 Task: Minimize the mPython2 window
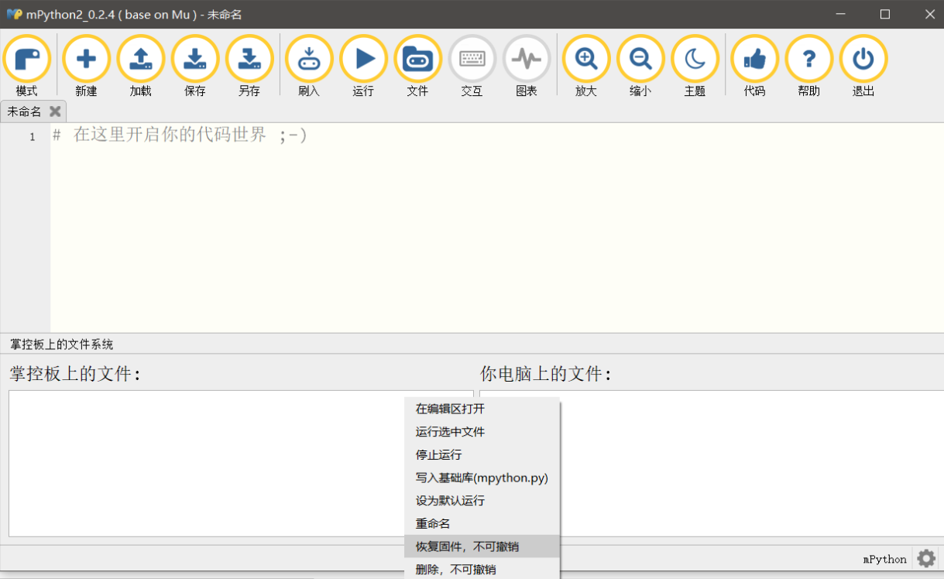click(839, 14)
